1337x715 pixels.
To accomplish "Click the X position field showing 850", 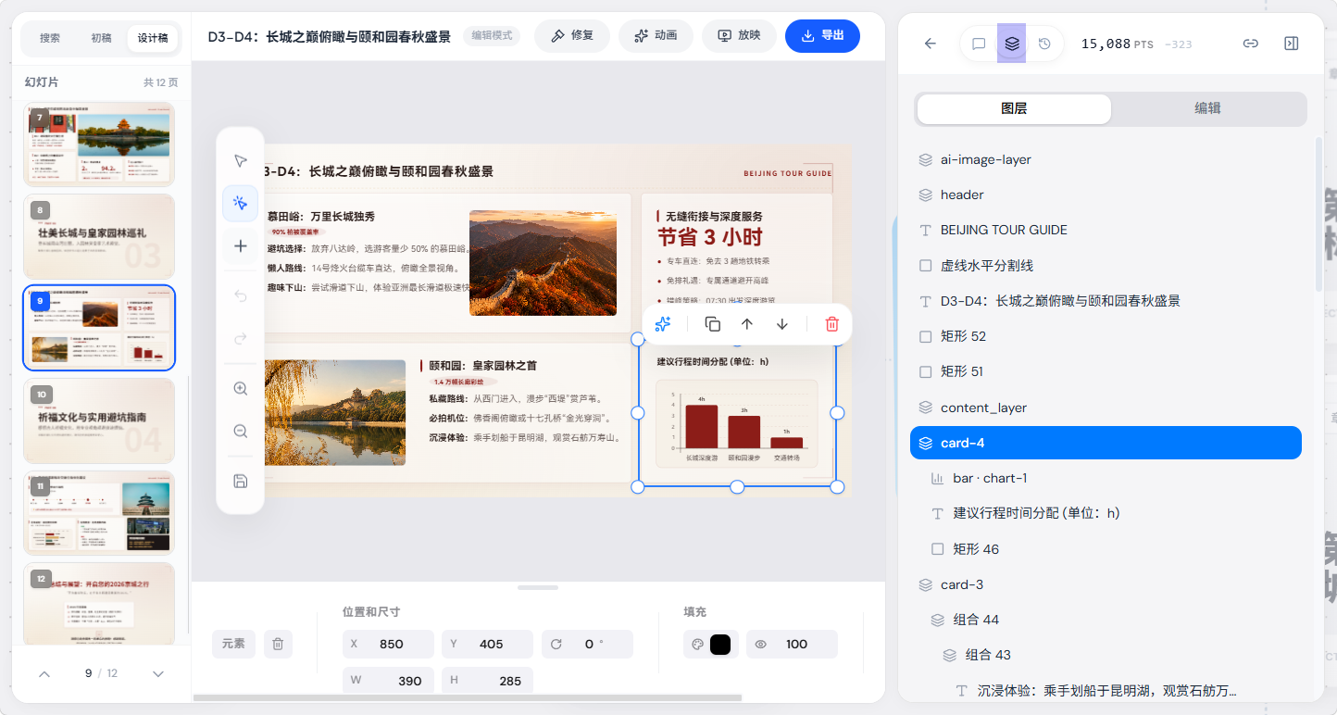I will pyautogui.click(x=388, y=644).
